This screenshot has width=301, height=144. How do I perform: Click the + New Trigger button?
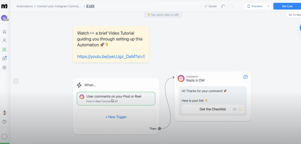coord(116,117)
